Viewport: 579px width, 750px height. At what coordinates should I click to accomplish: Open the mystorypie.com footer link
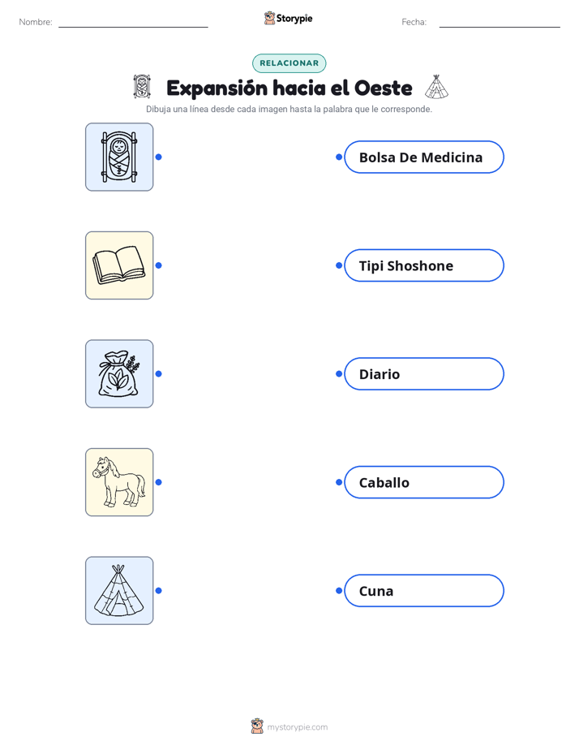coord(297,727)
